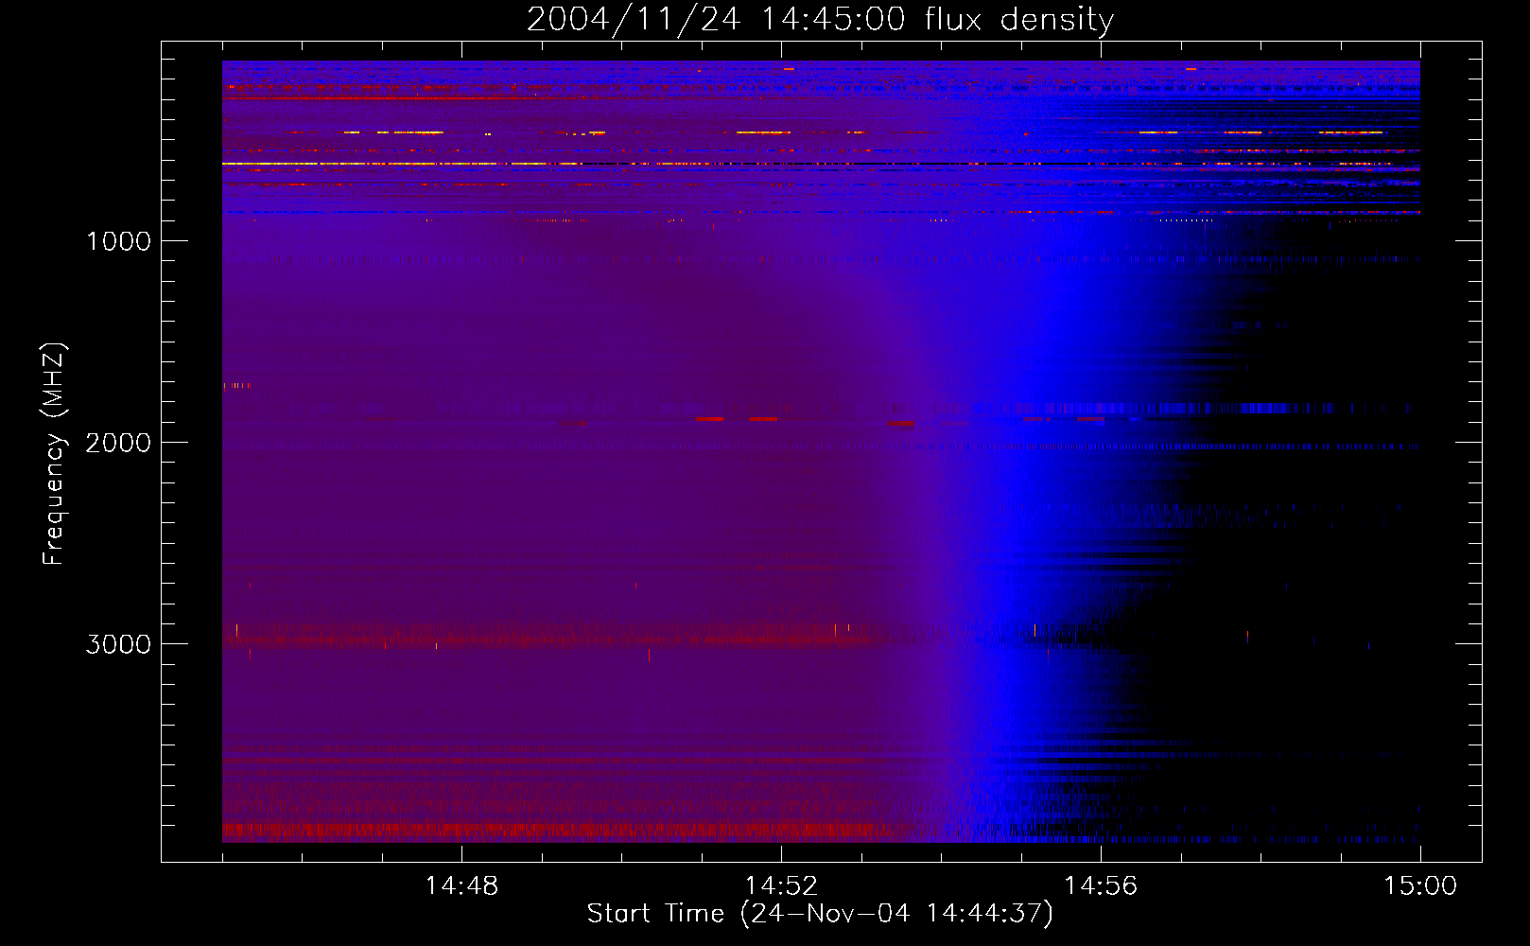1530x946 pixels.
Task: Click the 15:00 time tick label
Action: [x=1420, y=885]
